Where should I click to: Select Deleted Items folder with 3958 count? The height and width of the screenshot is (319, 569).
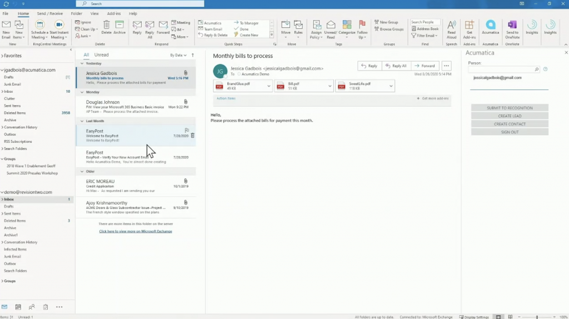click(x=36, y=113)
